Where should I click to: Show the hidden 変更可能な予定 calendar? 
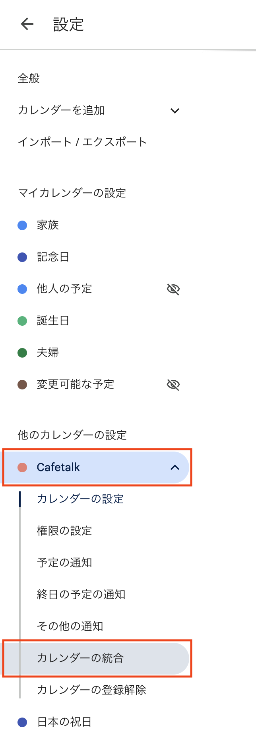coord(174,384)
